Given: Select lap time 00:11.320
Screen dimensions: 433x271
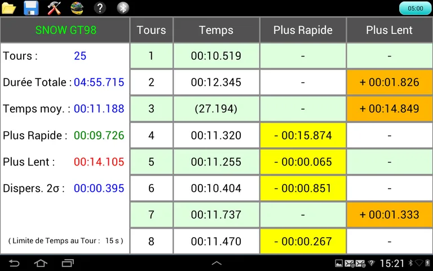Looking at the screenshot, I should (216, 135).
